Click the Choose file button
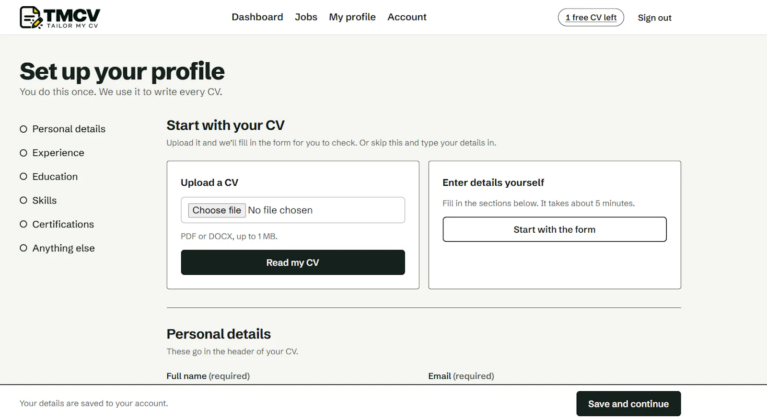 (x=217, y=210)
